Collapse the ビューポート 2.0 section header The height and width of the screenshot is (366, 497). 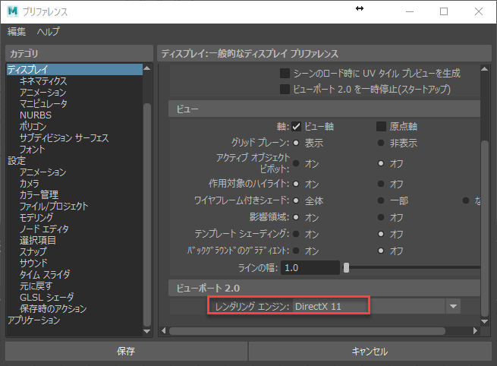[x=324, y=288]
